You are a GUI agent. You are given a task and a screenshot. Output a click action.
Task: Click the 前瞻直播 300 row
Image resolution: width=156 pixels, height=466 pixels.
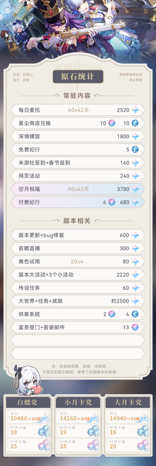click(78, 248)
